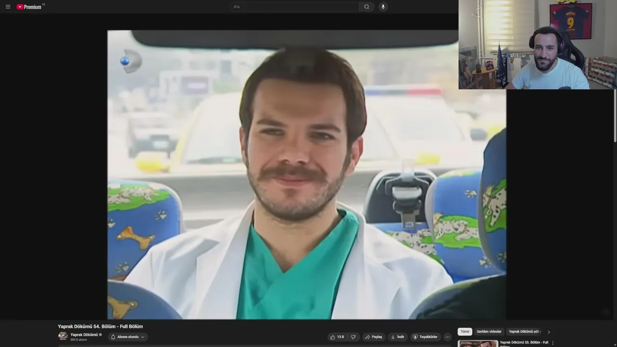
Task: Download video with İndir button
Action: point(398,337)
